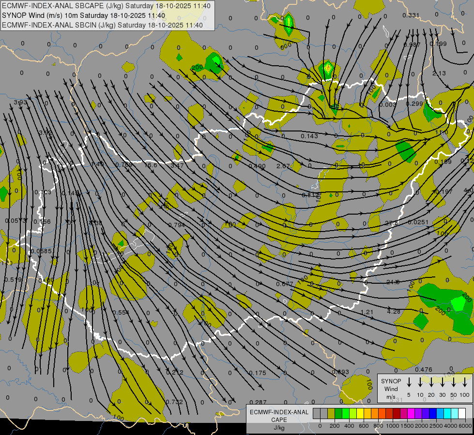Click the 27.8 value on the map

(x=392, y=223)
